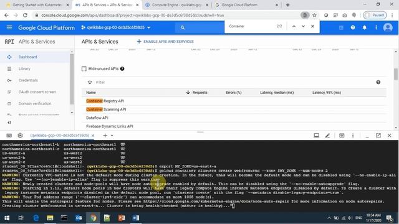Open the notifications bell icon
399x224 pixels.
(x=364, y=27)
